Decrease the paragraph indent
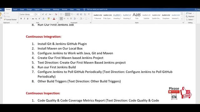 click(x=77, y=14)
